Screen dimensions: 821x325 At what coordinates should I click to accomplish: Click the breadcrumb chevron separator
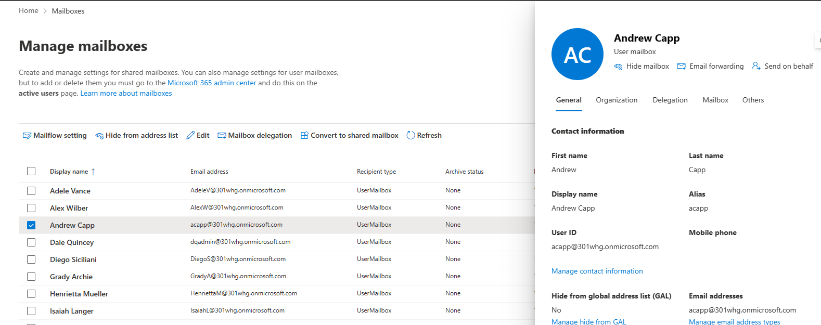tap(45, 11)
